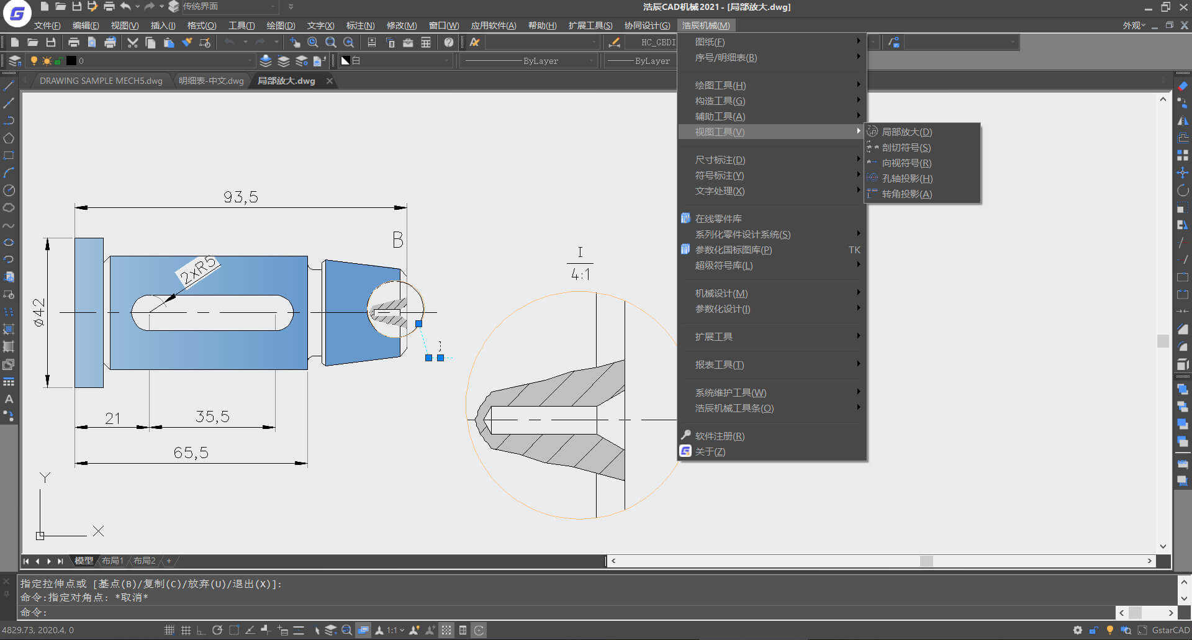Toggle grid display in status bar
Image resolution: width=1192 pixels, height=640 pixels.
pos(186,630)
